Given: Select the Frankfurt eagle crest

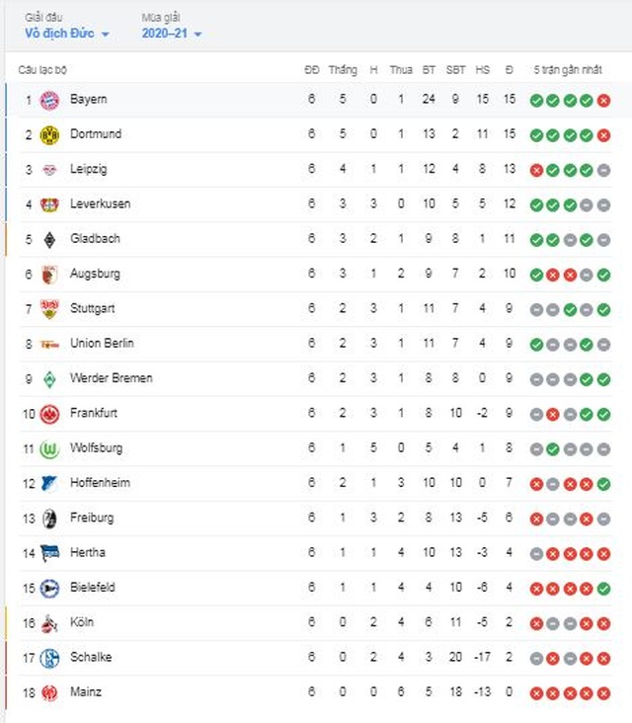Looking at the screenshot, I should [49, 414].
